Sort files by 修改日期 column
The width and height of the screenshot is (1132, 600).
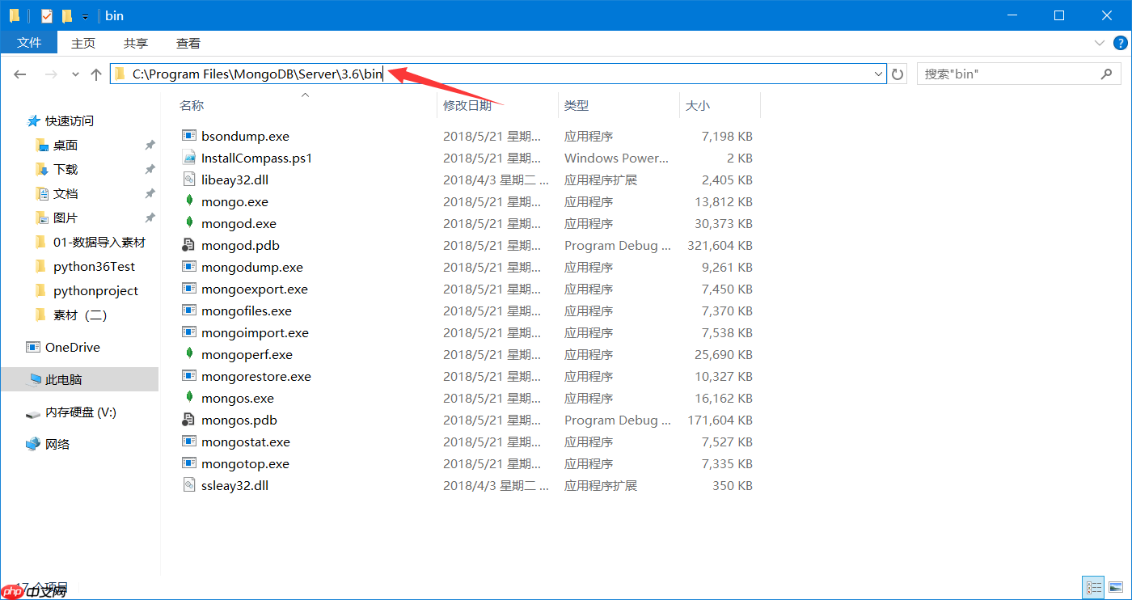pos(467,105)
